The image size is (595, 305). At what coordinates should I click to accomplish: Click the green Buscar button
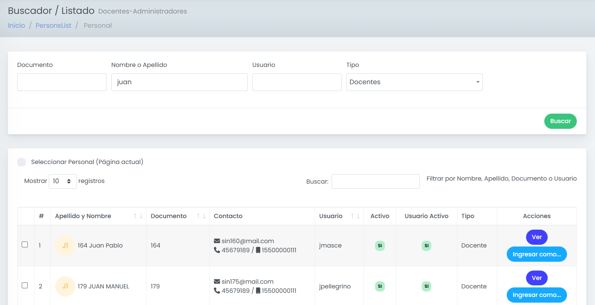[560, 121]
